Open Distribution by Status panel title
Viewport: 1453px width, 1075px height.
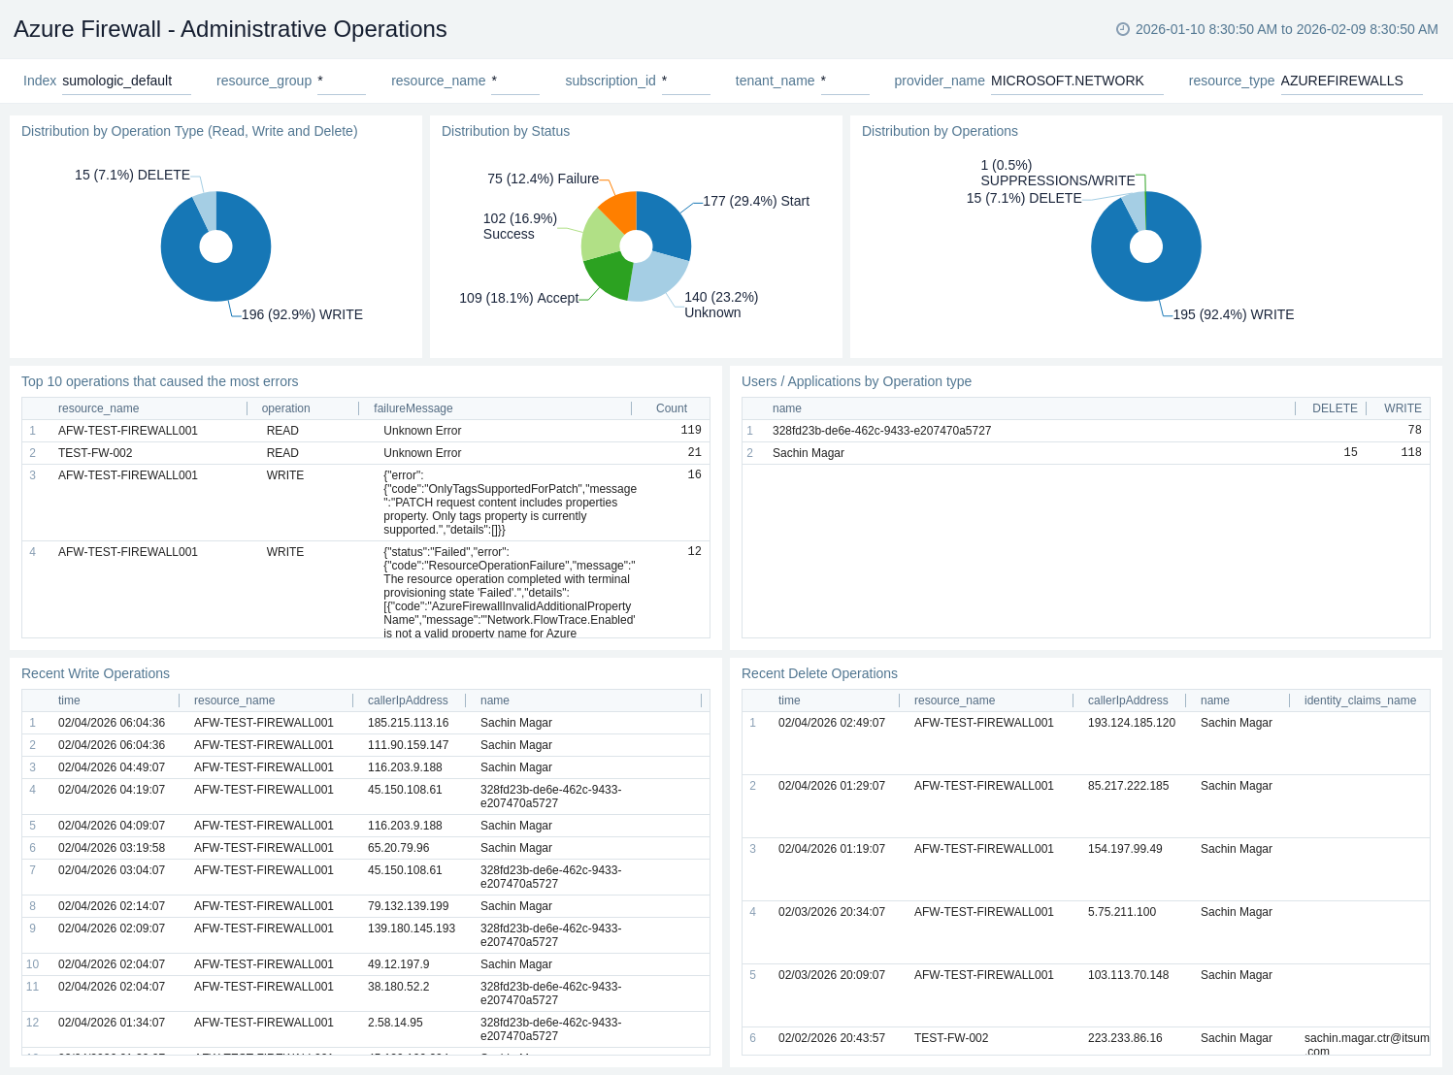pyautogui.click(x=505, y=131)
